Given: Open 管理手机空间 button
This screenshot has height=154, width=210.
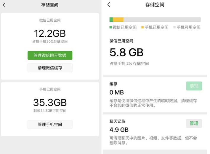Looking at the screenshot, I should point(50,124).
